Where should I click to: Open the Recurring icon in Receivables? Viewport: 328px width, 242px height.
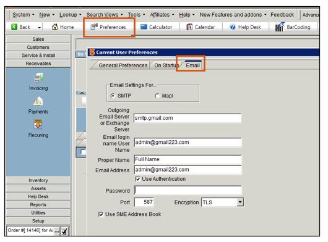tap(38, 125)
